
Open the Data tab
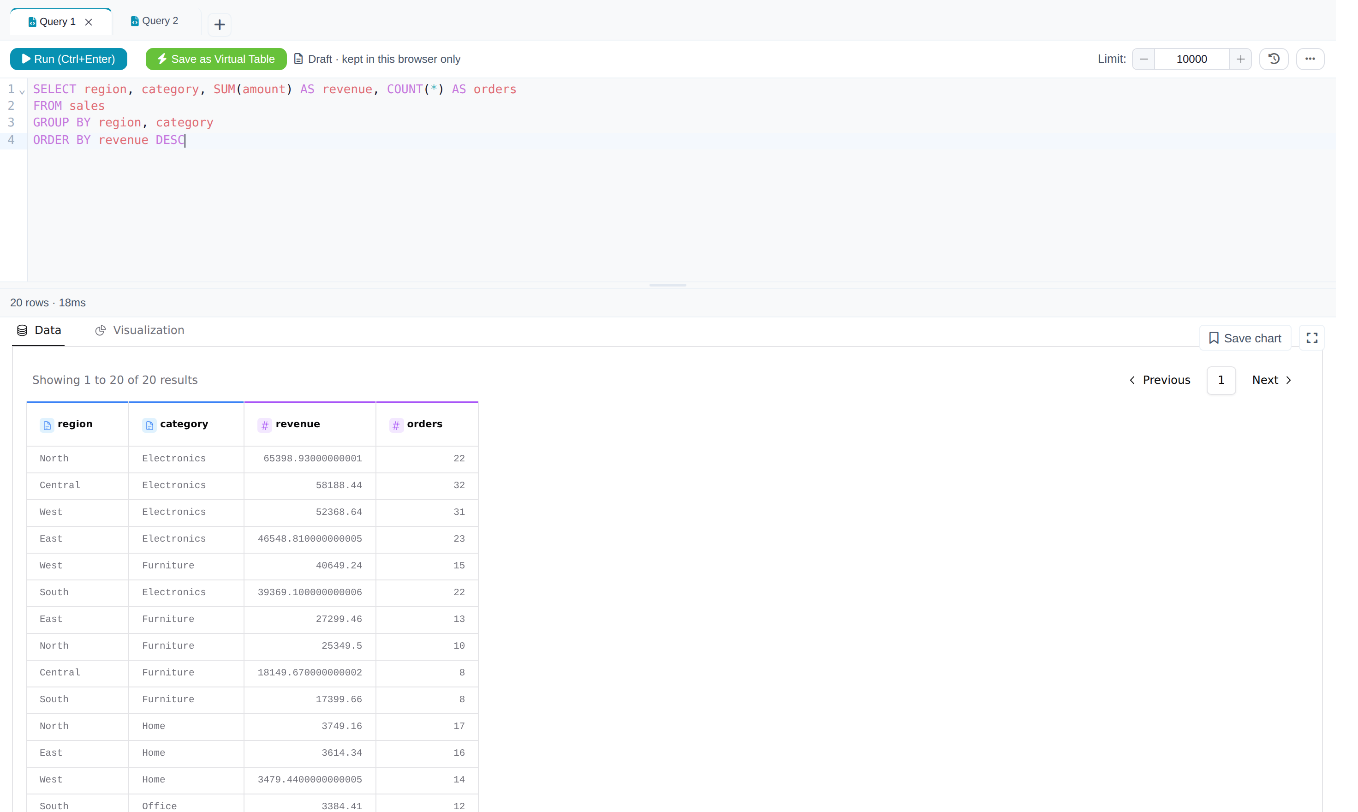tap(39, 330)
